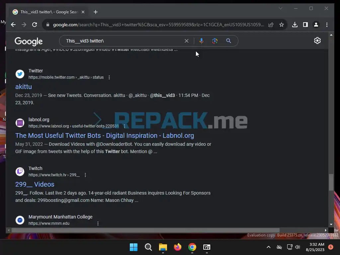
Task: View site information via the lock icon
Action: [x=48, y=25]
